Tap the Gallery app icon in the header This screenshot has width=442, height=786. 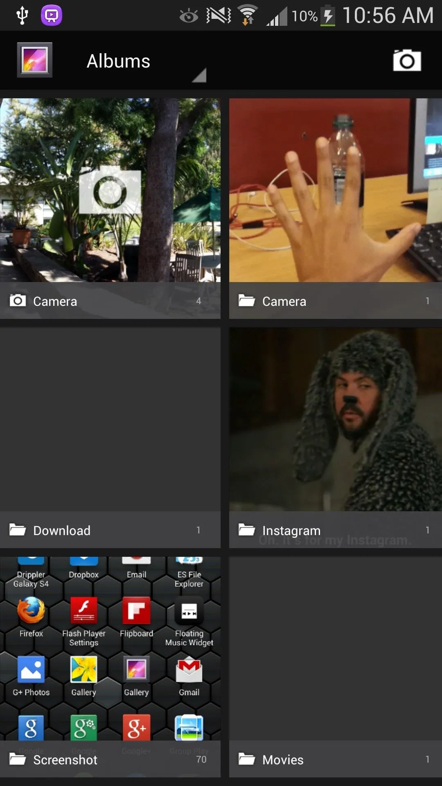click(x=35, y=60)
